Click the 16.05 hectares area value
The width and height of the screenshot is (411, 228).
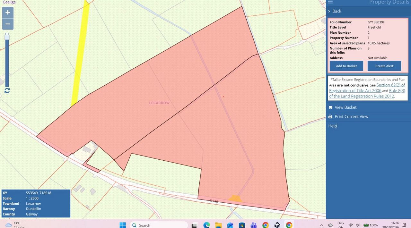[379, 43]
